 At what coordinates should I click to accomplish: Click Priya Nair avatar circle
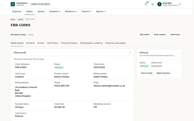(x=159, y=4)
